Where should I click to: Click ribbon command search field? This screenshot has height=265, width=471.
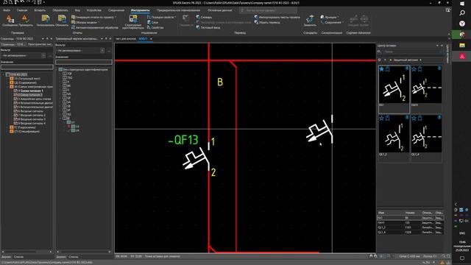pos(268,10)
